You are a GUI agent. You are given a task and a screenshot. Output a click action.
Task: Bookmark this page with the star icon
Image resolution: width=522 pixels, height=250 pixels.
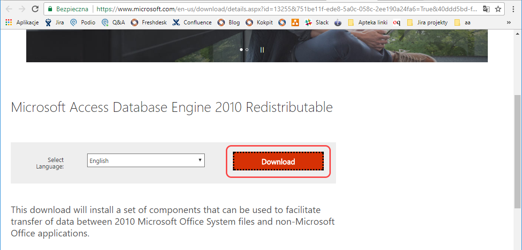(x=498, y=9)
